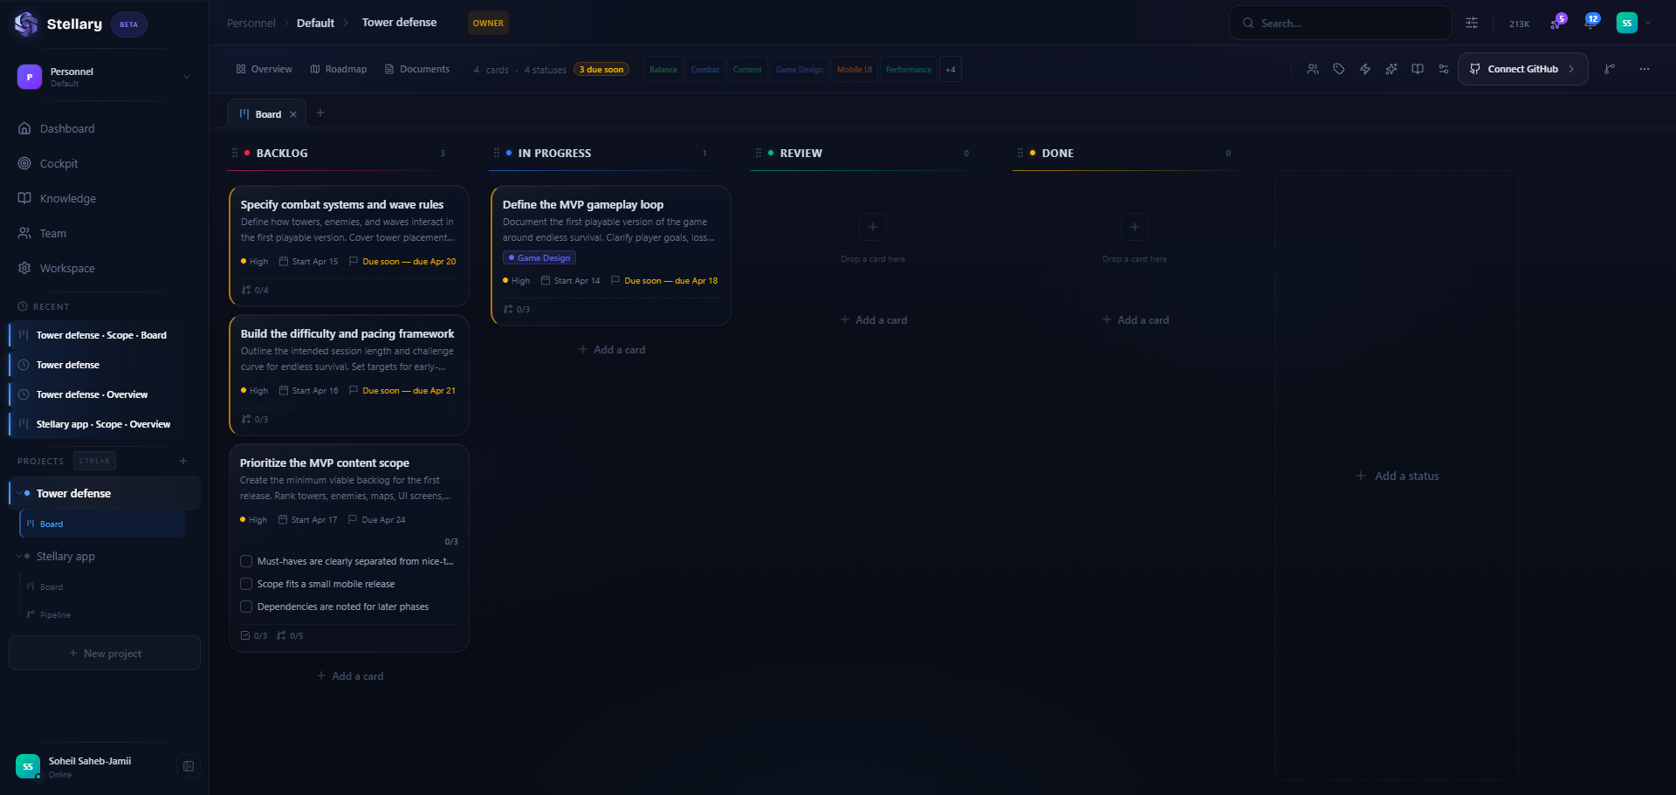
Task: Click the Default breadcrumb link
Action: point(315,23)
